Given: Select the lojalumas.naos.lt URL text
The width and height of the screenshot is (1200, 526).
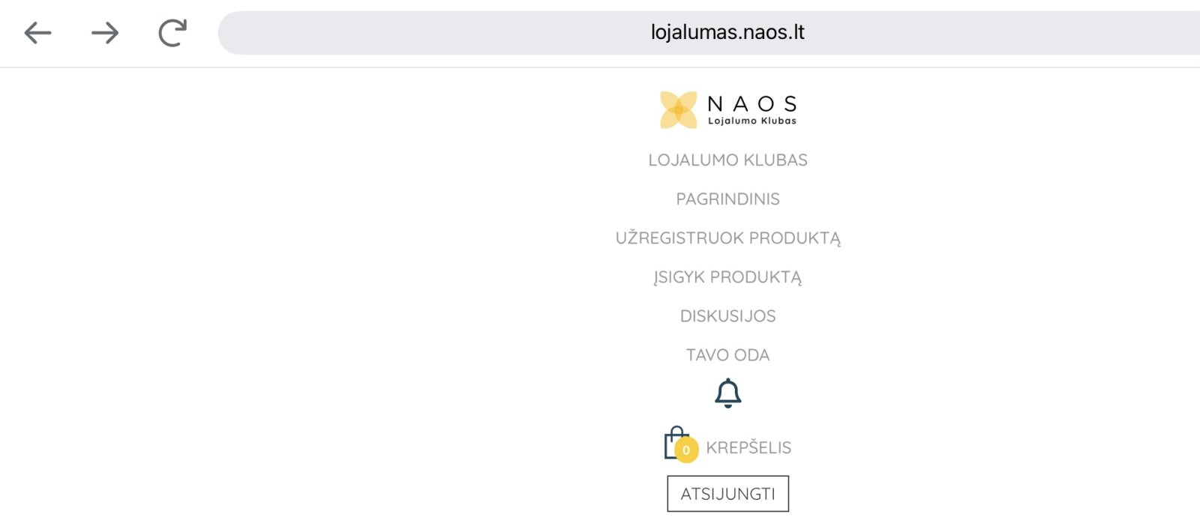Looking at the screenshot, I should click(x=727, y=32).
